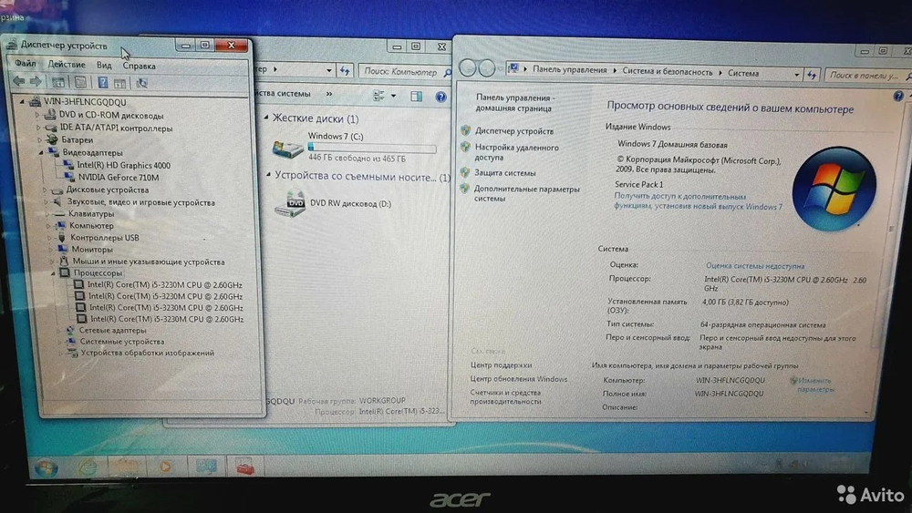Click the DVD RW дисковод (D:) icon
The image size is (912, 513).
click(x=290, y=203)
